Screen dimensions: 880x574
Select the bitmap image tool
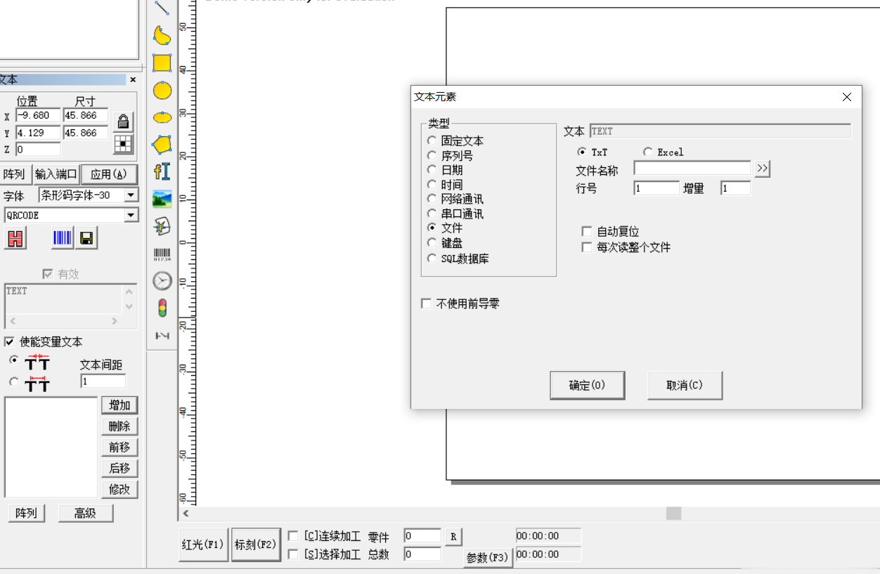[x=162, y=199]
